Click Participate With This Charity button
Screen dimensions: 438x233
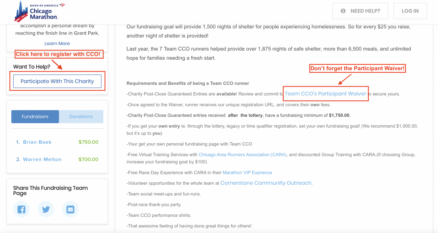[x=57, y=81]
